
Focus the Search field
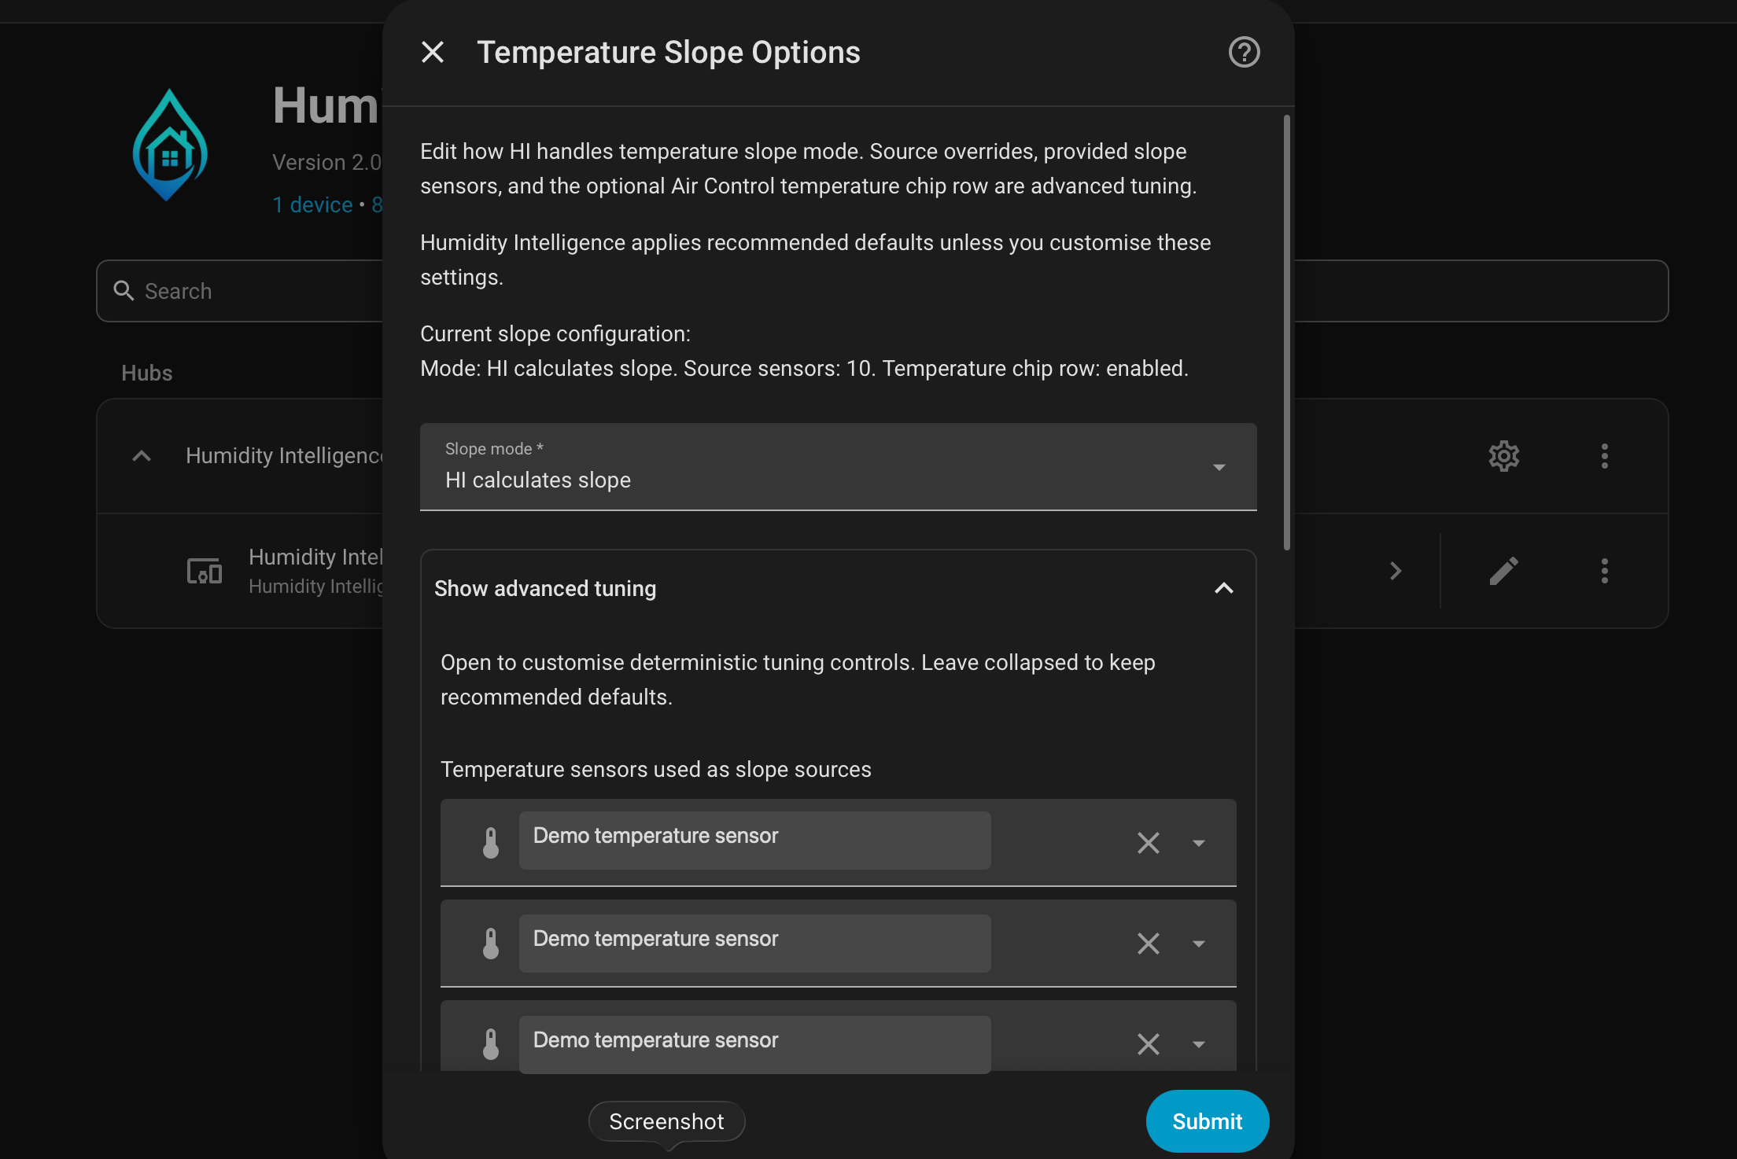click(x=882, y=291)
